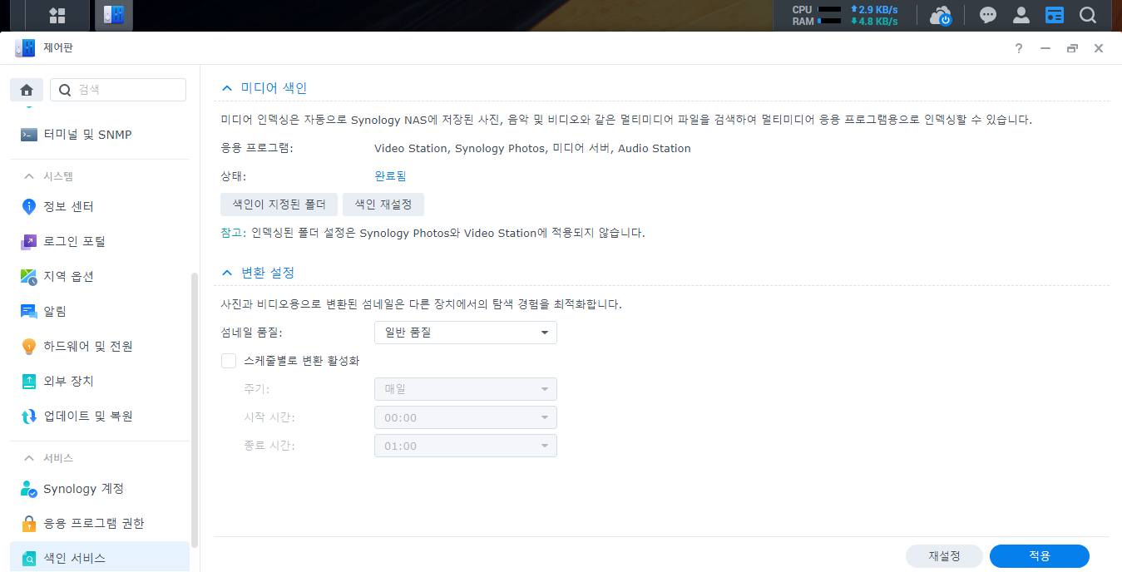
Task: Select the Control Panel taskbar icon
Action: coord(113,15)
